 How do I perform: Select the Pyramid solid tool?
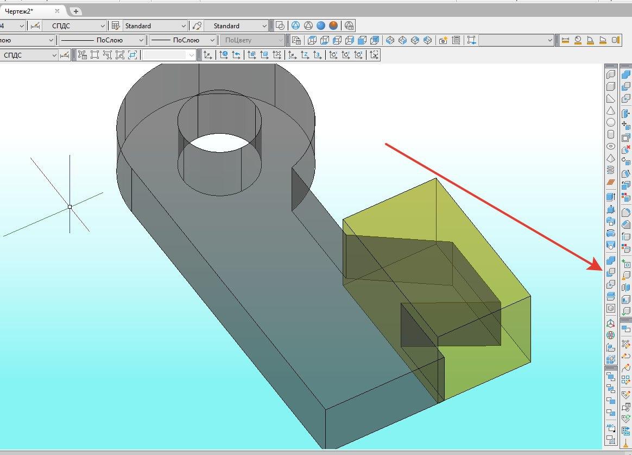[610, 158]
